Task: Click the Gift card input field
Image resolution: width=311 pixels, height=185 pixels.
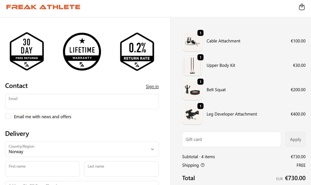Action: point(231,139)
